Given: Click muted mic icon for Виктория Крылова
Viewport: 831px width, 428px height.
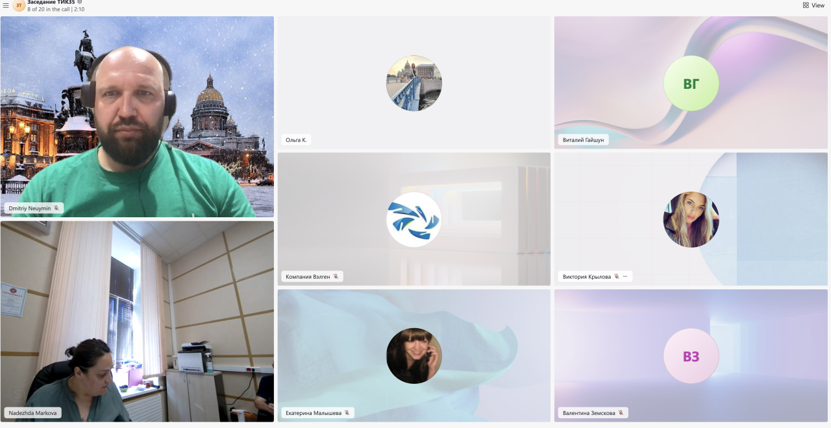Looking at the screenshot, I should [616, 276].
